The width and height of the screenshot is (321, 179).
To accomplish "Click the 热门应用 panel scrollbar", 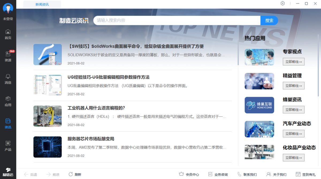I will (x=238, y=52).
